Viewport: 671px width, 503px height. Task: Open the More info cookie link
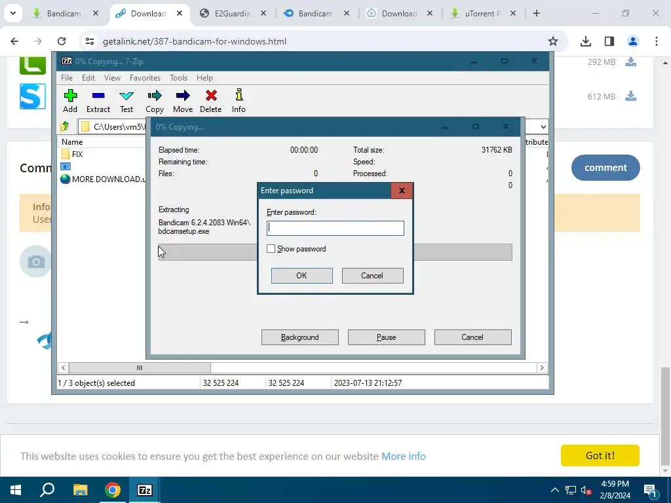pyautogui.click(x=404, y=456)
